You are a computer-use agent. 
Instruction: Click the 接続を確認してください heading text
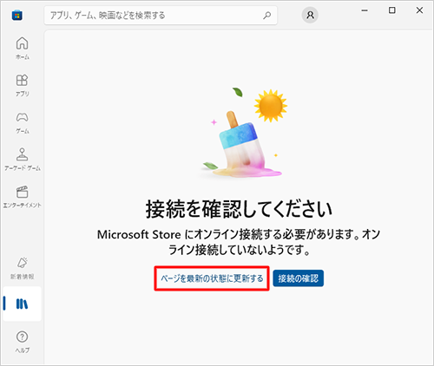coord(239,209)
